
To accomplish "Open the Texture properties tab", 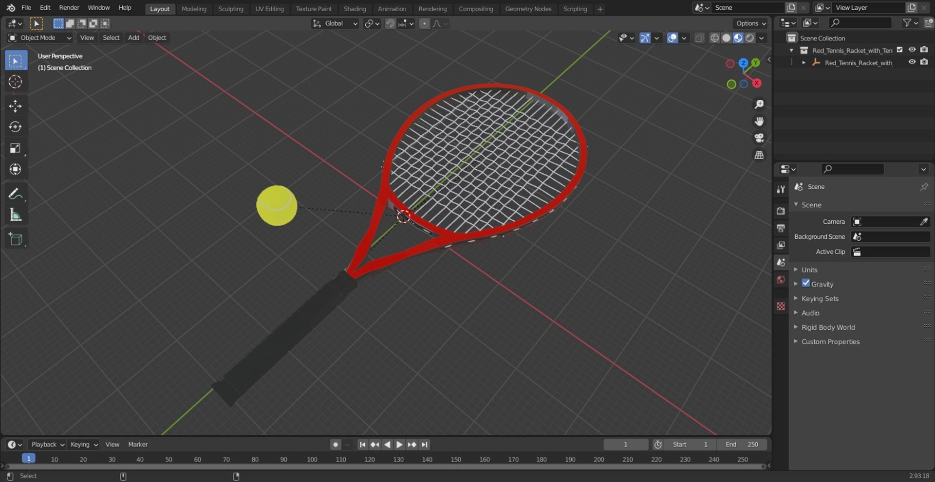I will (x=781, y=306).
